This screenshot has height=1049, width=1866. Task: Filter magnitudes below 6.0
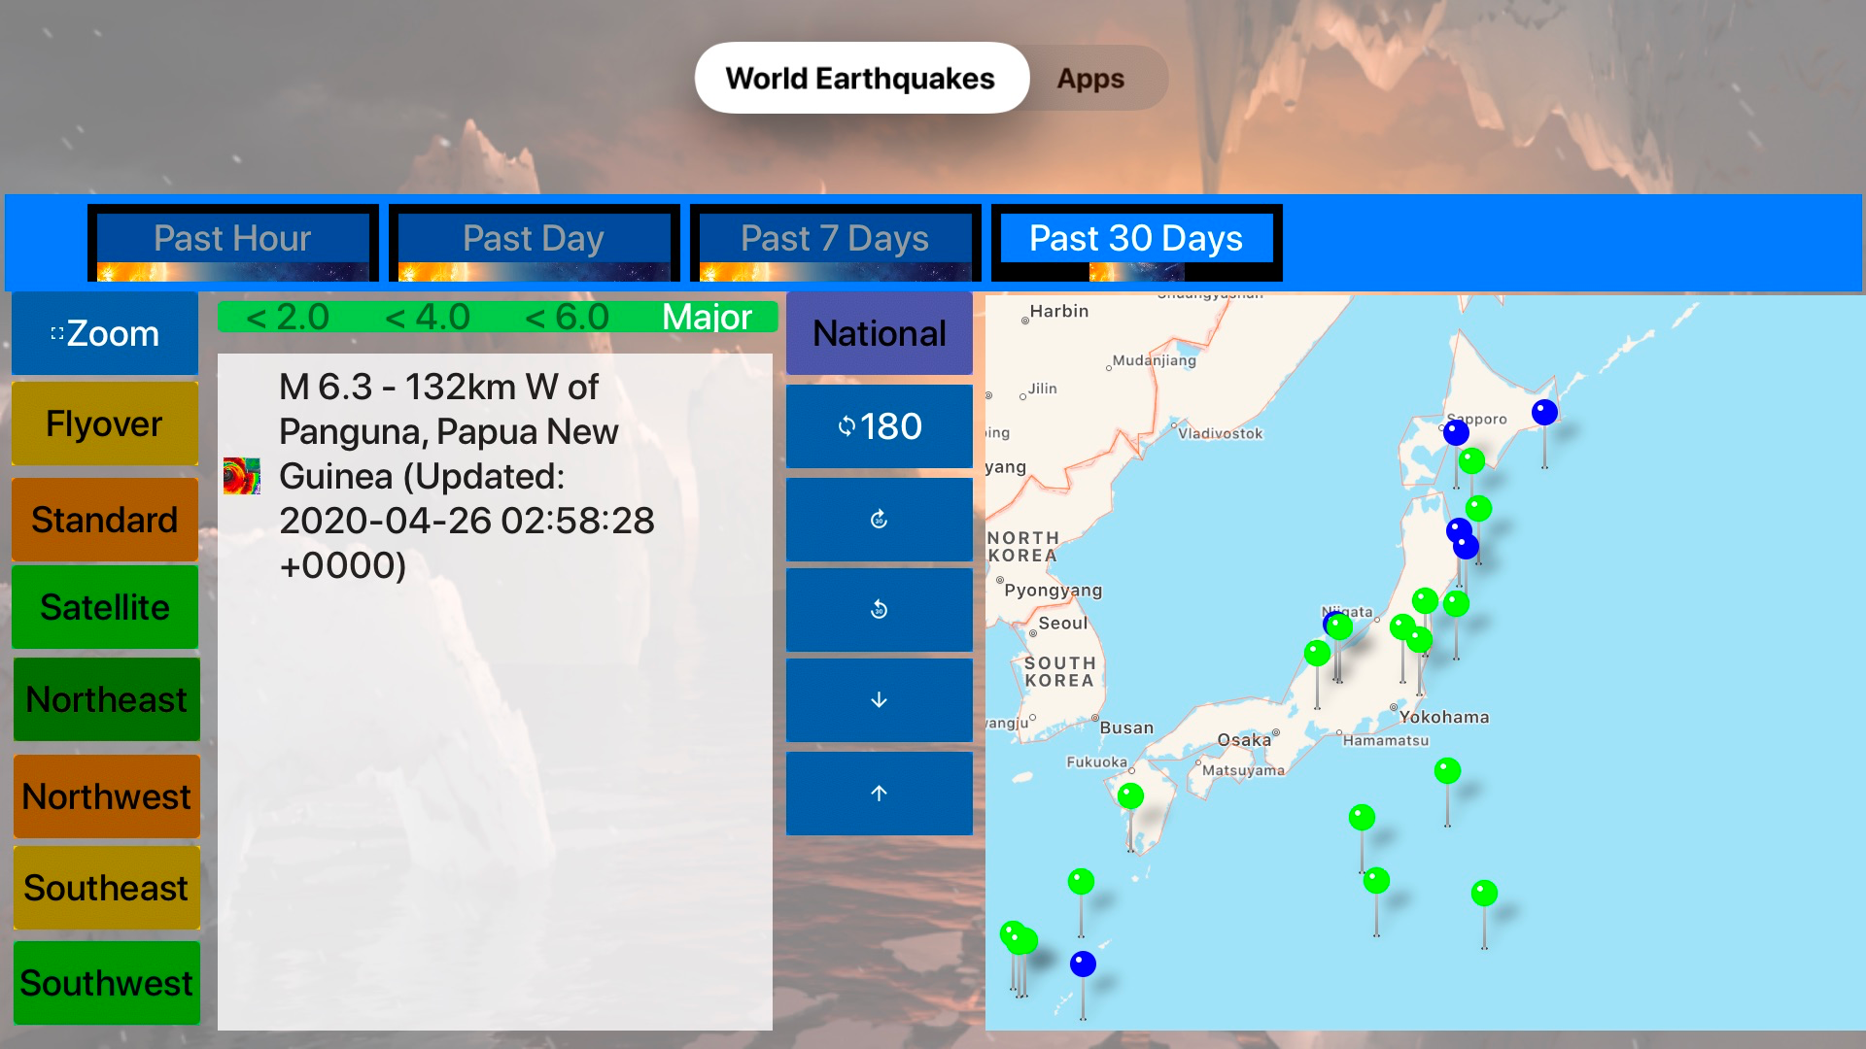click(568, 317)
